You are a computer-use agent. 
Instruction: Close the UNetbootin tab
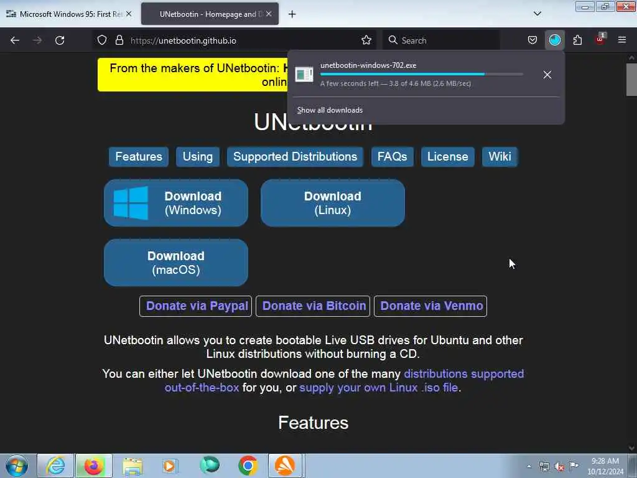[269, 14]
